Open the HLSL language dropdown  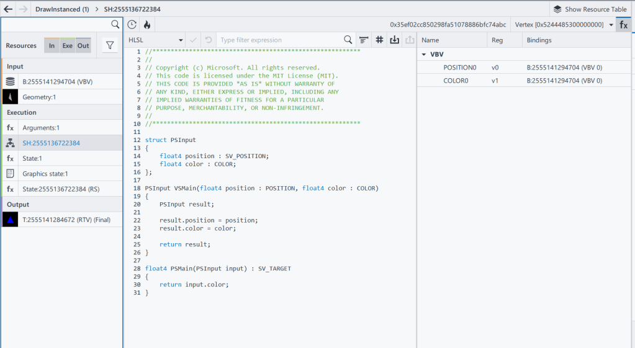(x=155, y=40)
